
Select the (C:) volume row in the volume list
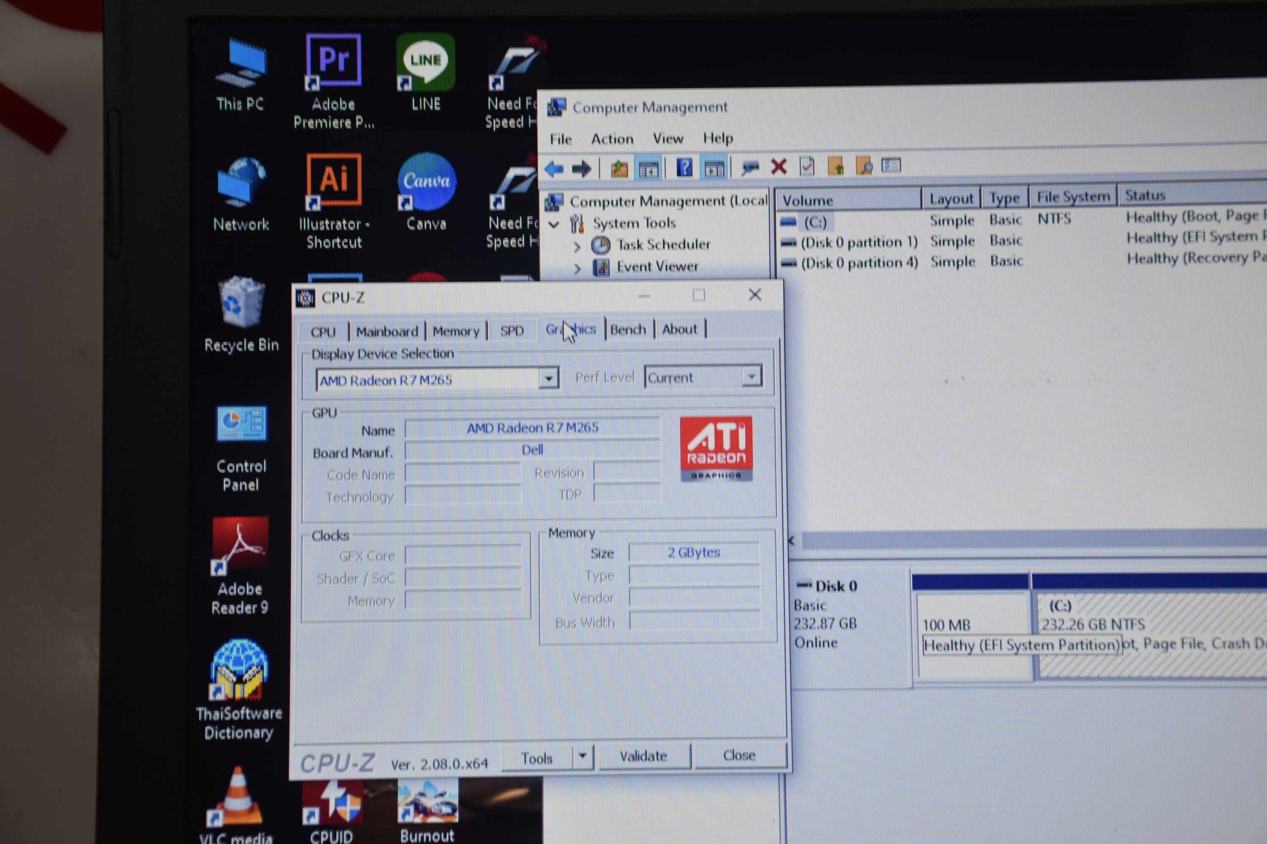point(1023,220)
